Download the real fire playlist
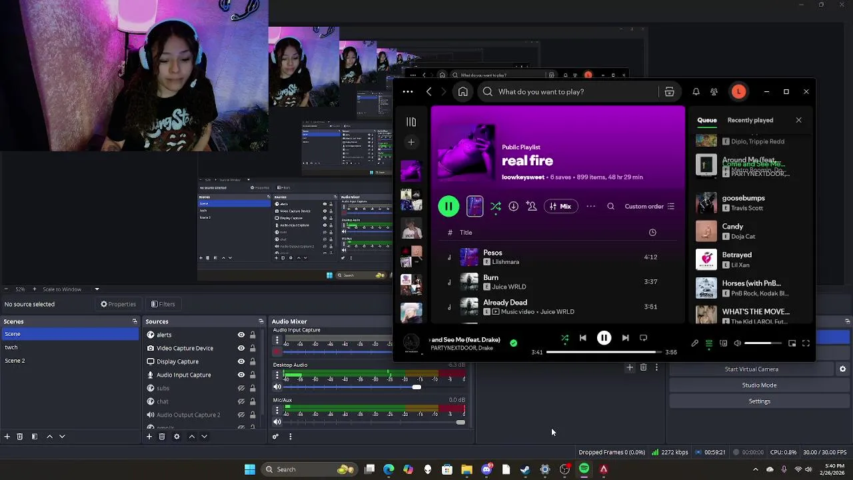 tap(513, 207)
